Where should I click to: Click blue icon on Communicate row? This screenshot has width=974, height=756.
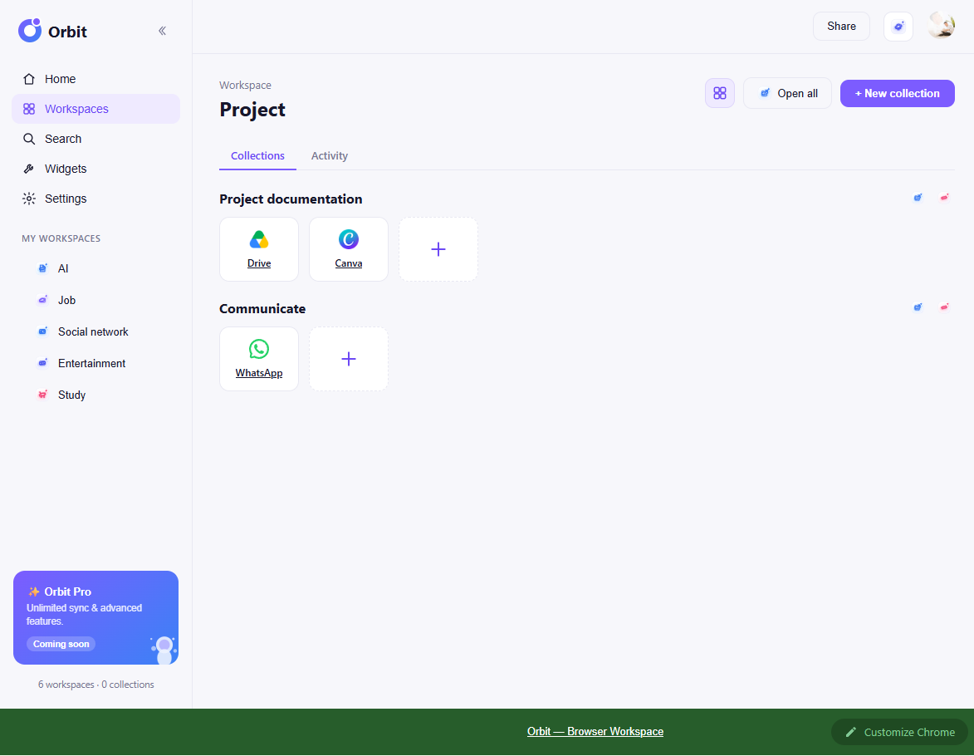pyautogui.click(x=918, y=307)
